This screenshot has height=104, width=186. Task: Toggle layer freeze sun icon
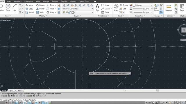(67, 12)
